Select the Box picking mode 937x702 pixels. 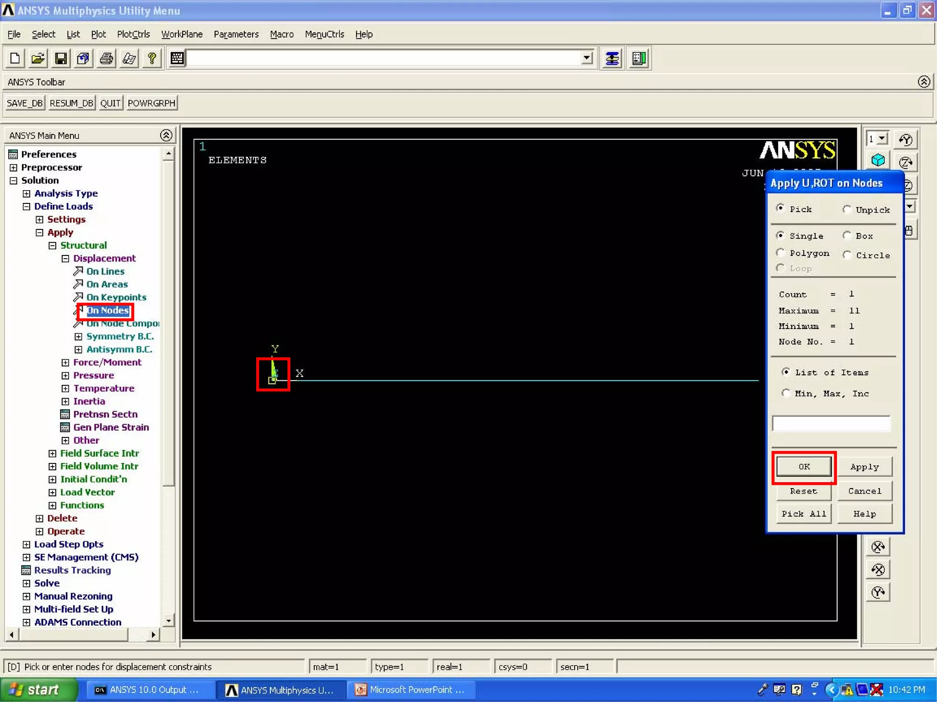(x=847, y=236)
